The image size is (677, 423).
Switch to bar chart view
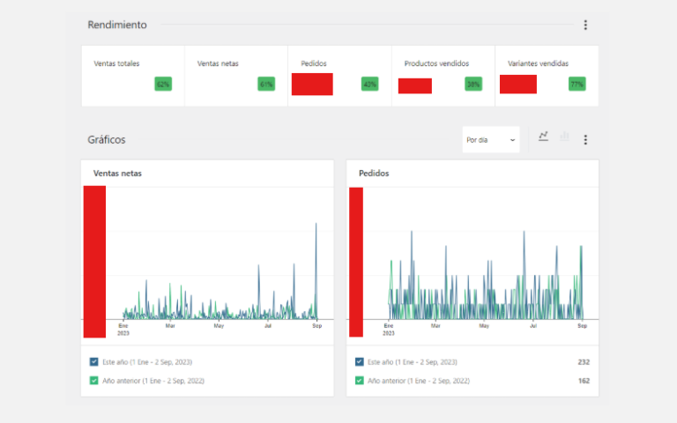pyautogui.click(x=564, y=137)
